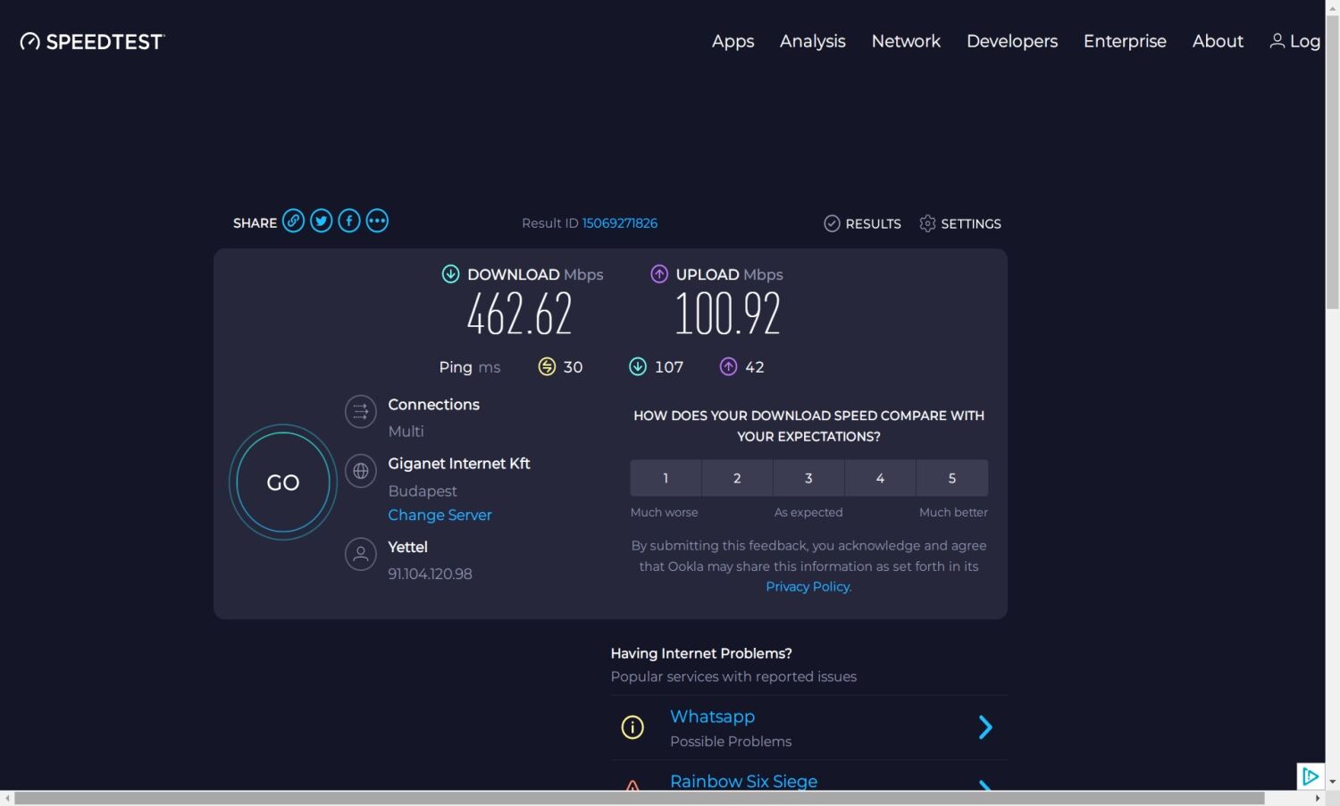
Task: Share result on Twitter
Action: (x=322, y=221)
